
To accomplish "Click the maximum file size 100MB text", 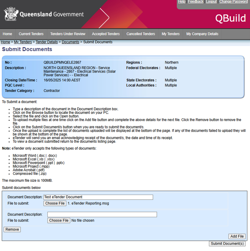I will 27,180.
